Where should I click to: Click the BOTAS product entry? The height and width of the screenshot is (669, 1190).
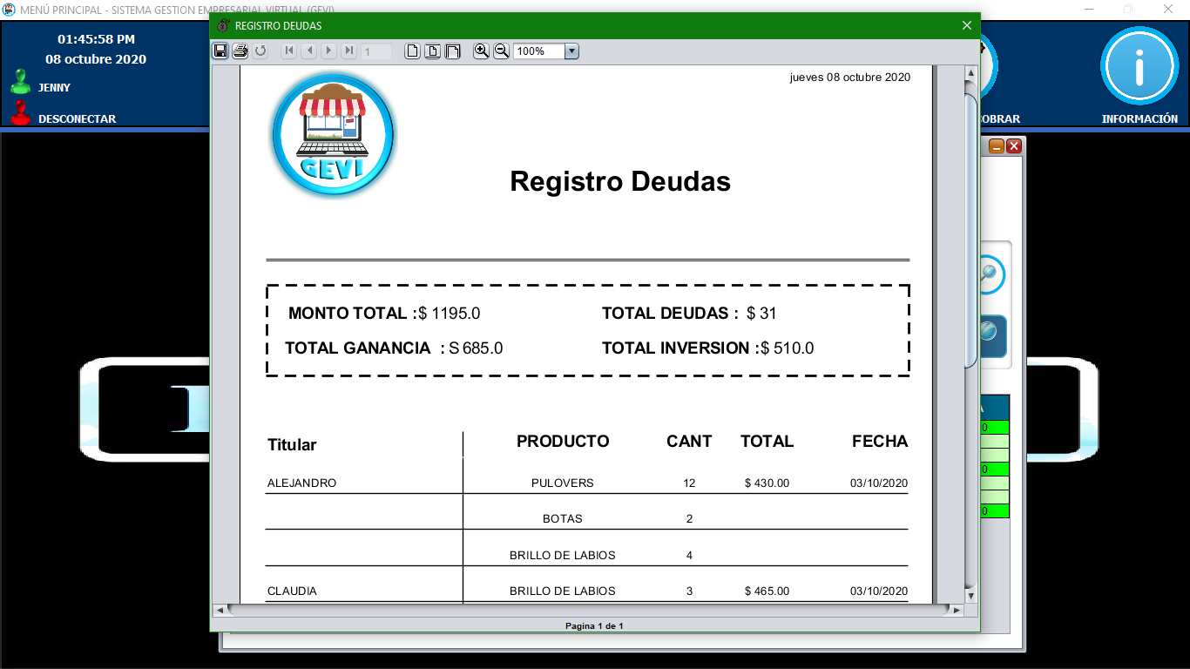[563, 519]
